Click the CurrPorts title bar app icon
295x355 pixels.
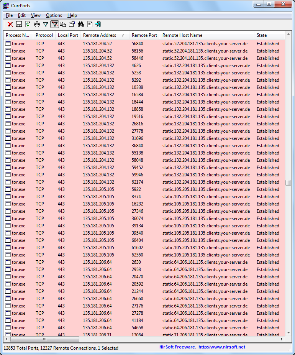pos(6,6)
